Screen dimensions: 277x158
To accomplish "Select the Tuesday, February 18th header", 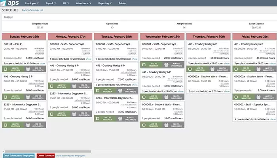I will tap(116, 36).
